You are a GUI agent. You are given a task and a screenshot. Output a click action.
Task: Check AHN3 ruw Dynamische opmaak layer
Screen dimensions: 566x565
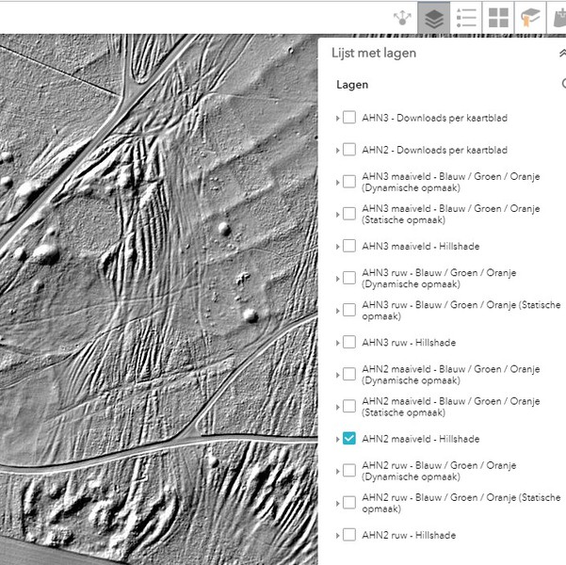(349, 278)
